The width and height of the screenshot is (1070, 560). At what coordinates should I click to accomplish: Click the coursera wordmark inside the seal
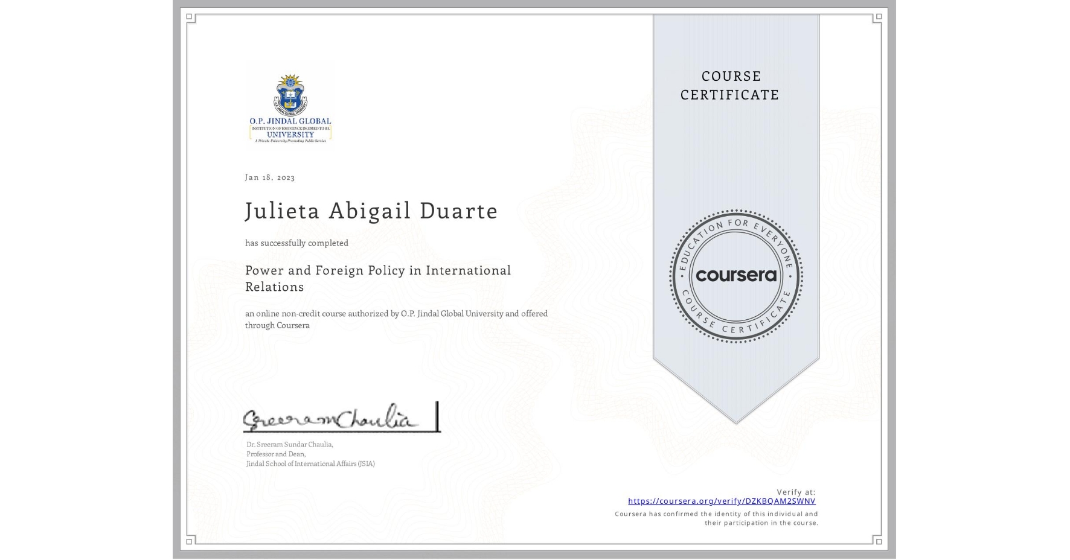735,276
